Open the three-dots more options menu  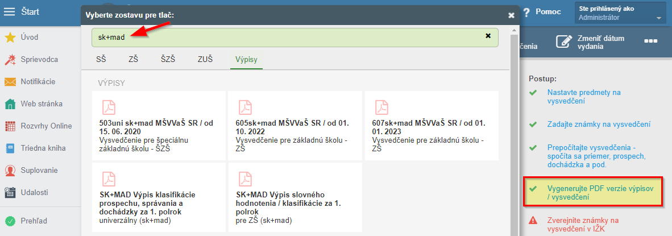click(651, 42)
